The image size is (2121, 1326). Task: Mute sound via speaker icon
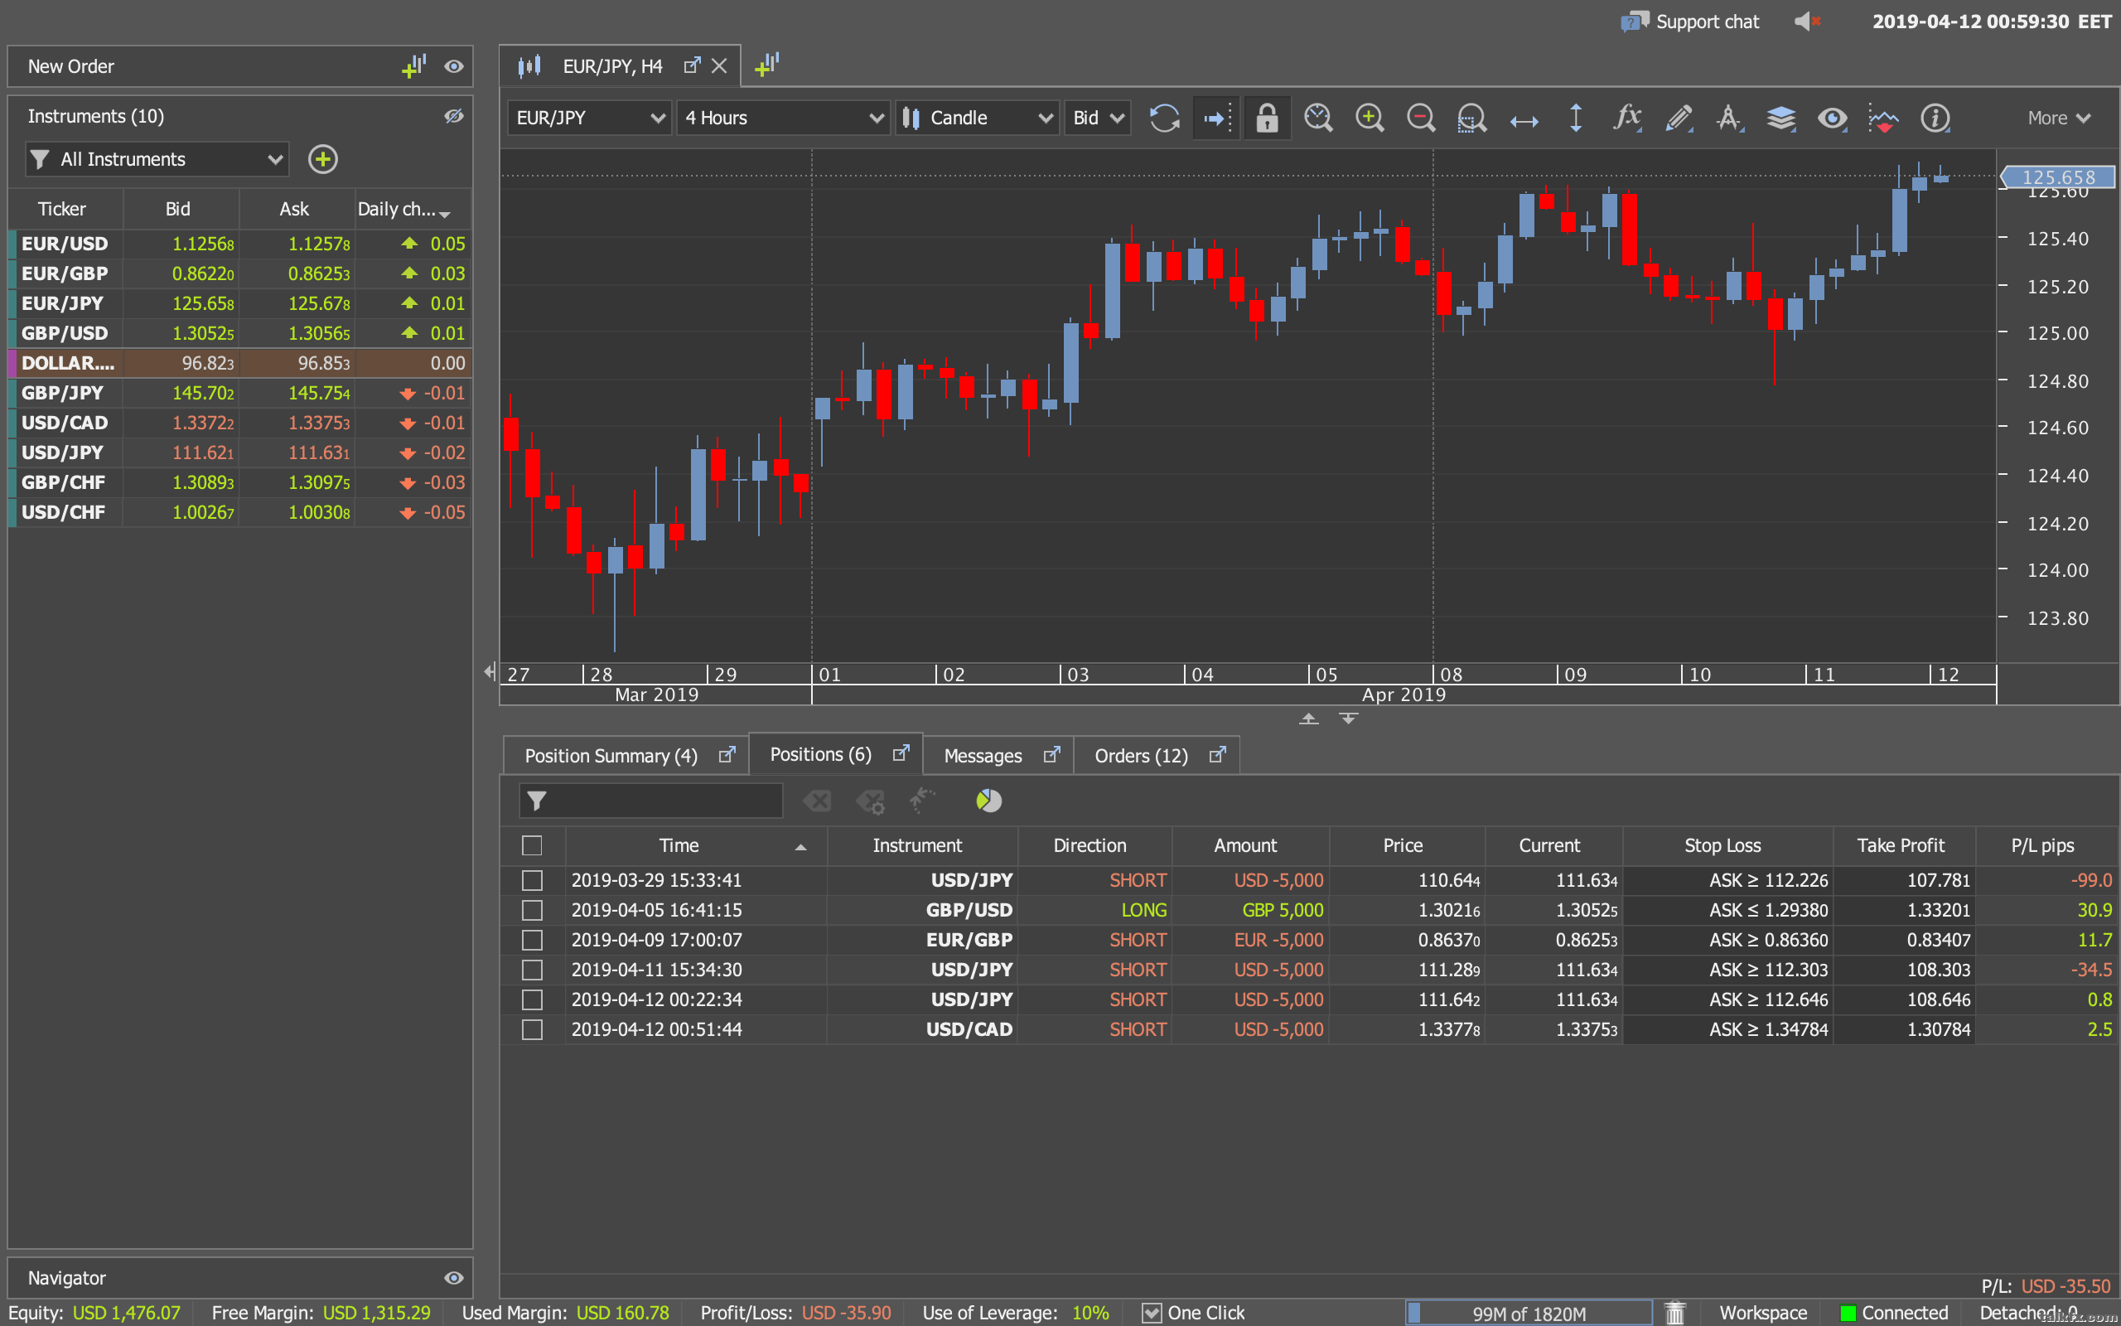coord(1807,21)
